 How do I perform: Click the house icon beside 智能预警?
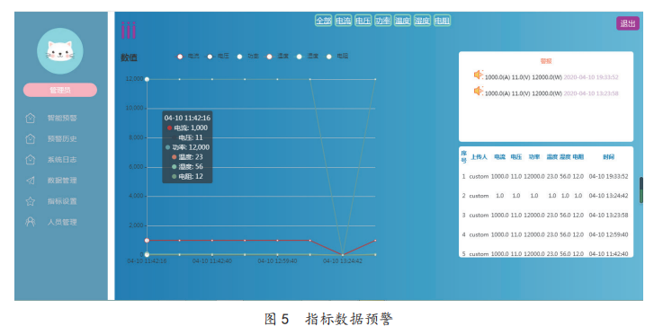pos(31,118)
